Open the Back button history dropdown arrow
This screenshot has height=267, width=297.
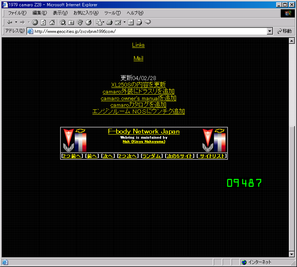point(16,22)
